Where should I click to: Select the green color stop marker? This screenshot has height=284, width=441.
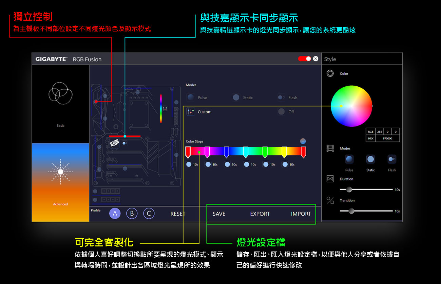click(x=265, y=152)
